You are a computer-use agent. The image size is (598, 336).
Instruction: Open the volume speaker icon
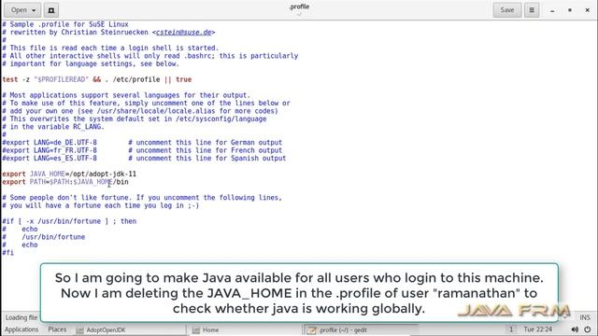pyautogui.click(x=575, y=329)
